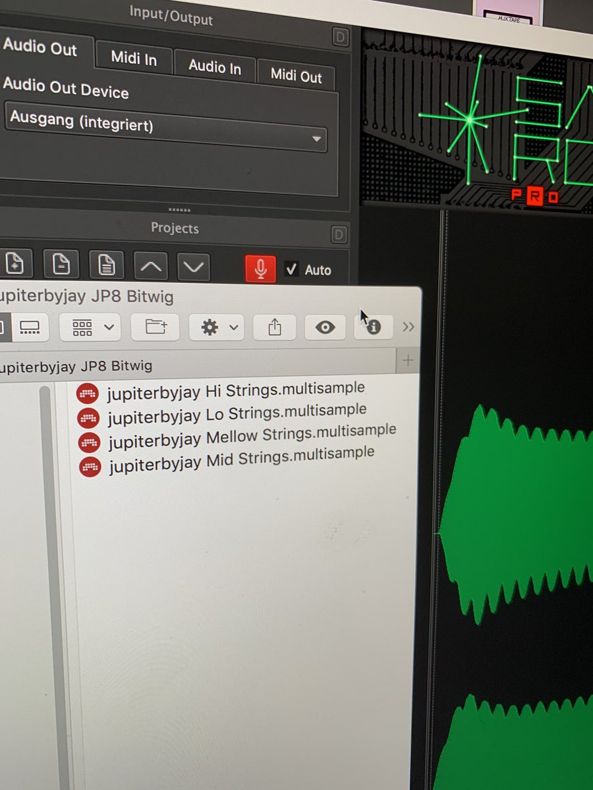Expand the Finder toolbar overflow chevrons
This screenshot has width=593, height=790.
pos(409,327)
